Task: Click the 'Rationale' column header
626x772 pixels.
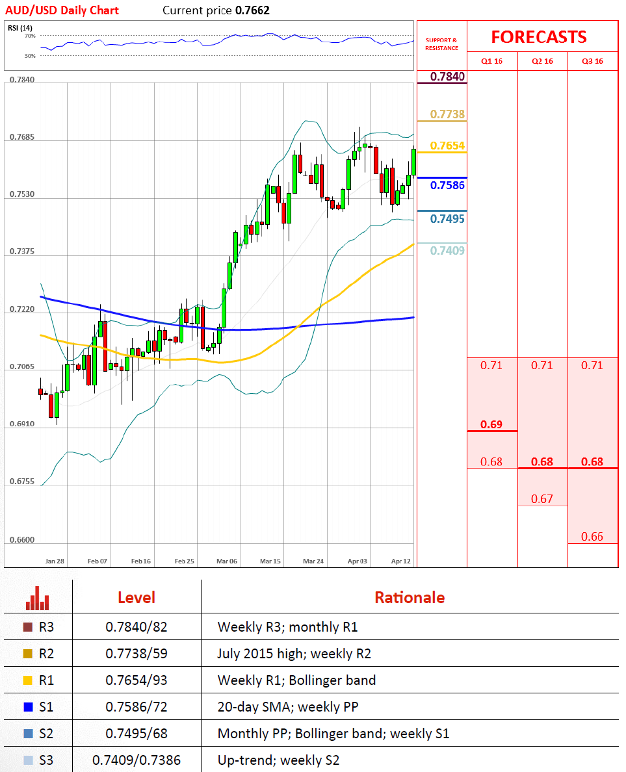Action: point(410,598)
